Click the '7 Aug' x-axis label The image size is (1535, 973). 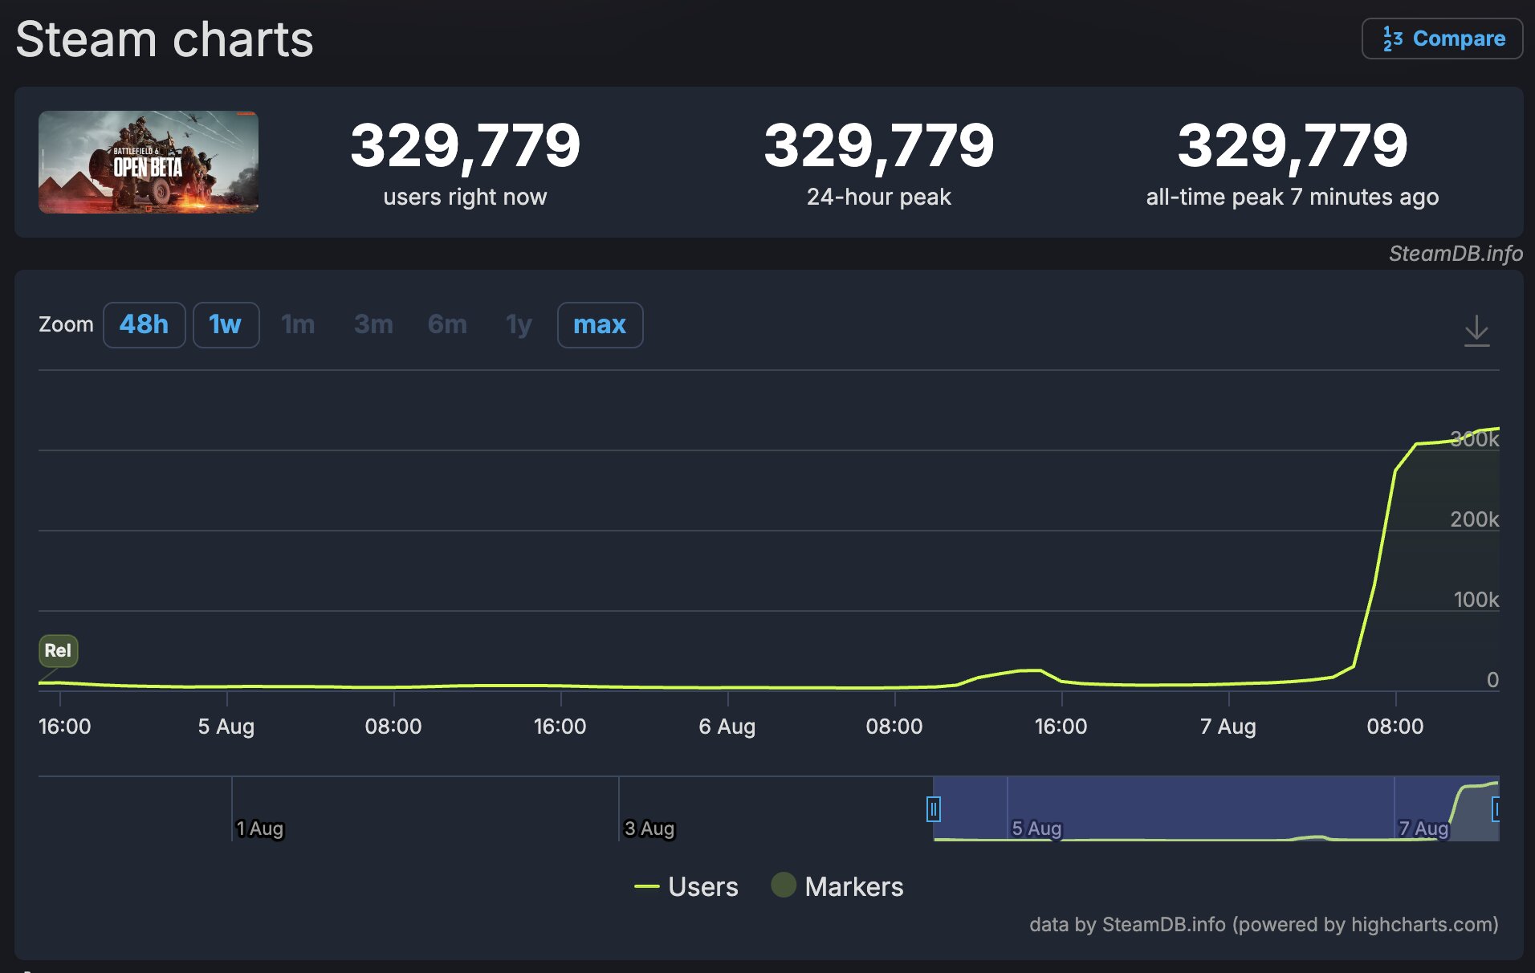click(x=1228, y=727)
